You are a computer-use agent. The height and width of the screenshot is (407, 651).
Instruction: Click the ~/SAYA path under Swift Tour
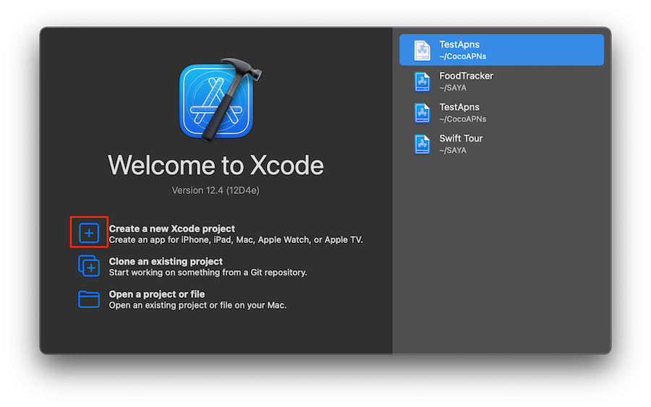[453, 150]
